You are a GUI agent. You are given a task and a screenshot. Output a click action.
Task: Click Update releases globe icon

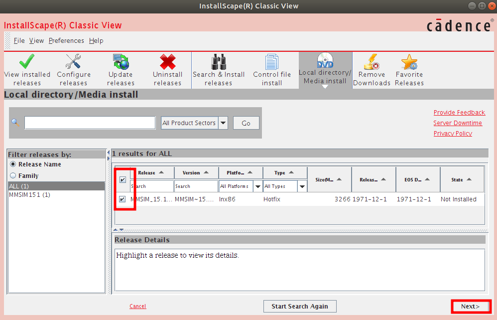(121, 61)
